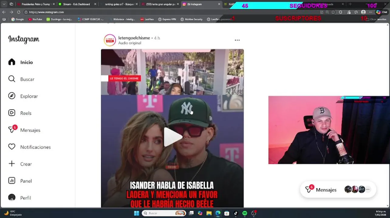
Task: Click the Microsoft Edge taskbar icon
Action: (x=218, y=213)
